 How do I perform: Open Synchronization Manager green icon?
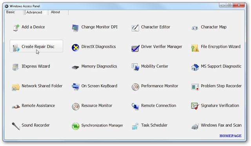click(75, 126)
